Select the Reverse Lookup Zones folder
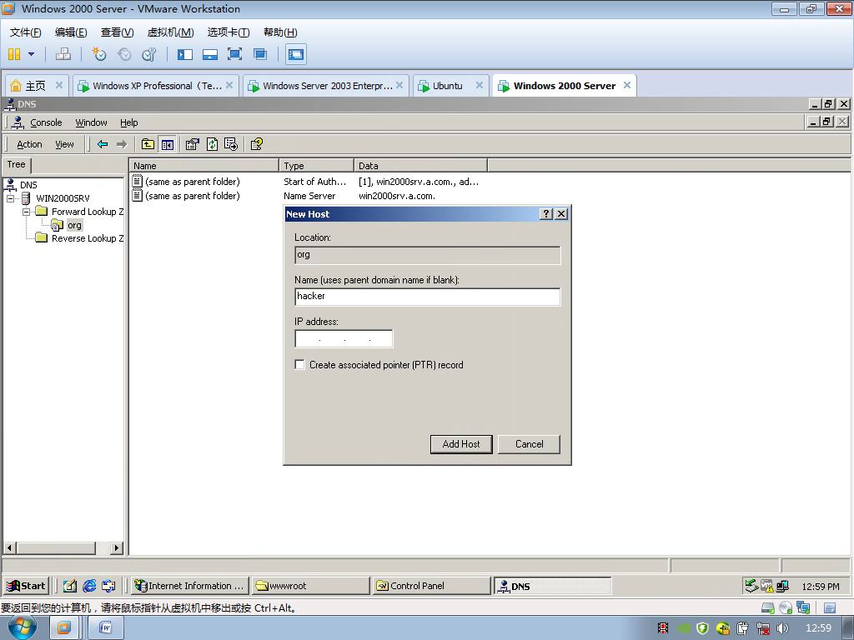This screenshot has width=854, height=640. pyautogui.click(x=87, y=238)
